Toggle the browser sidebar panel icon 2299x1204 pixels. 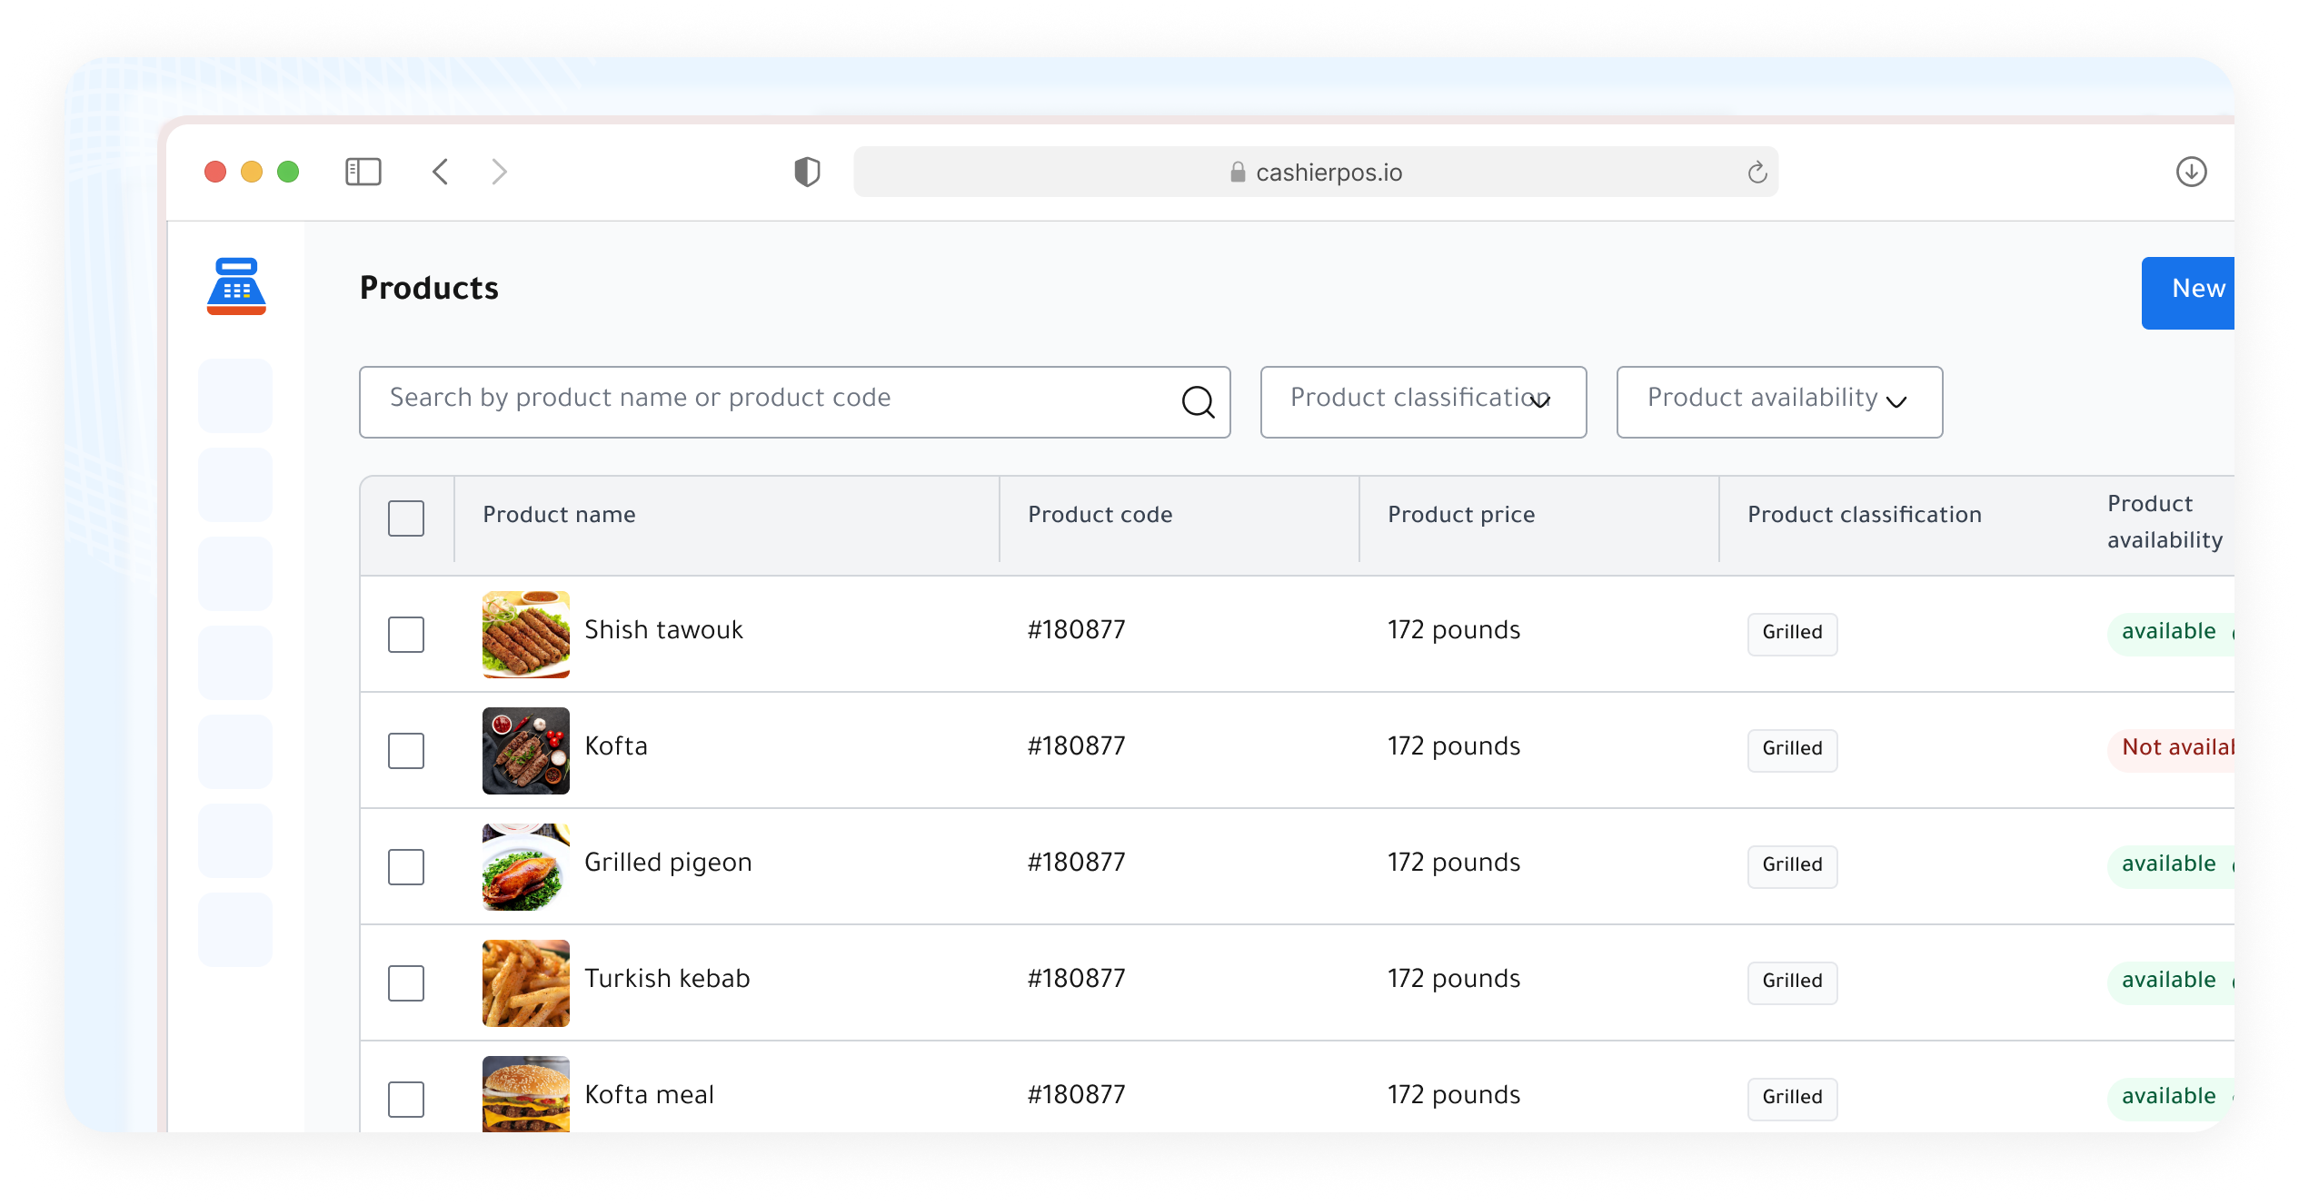(x=363, y=172)
